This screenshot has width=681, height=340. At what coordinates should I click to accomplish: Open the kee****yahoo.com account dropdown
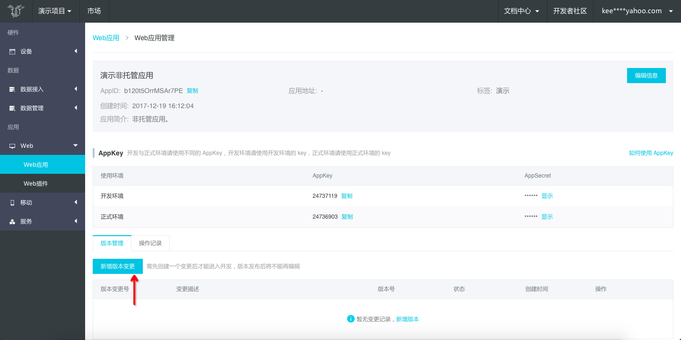[x=637, y=11]
